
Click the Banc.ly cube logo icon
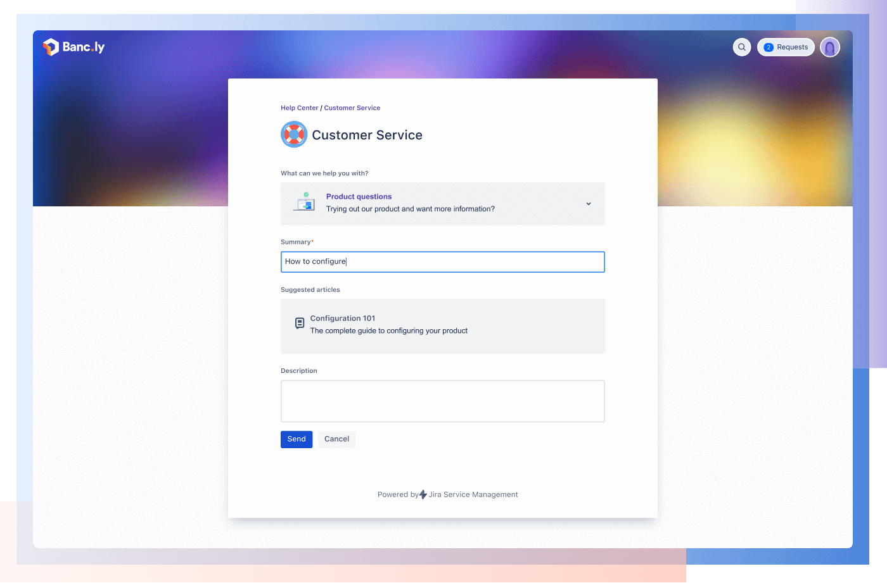51,47
